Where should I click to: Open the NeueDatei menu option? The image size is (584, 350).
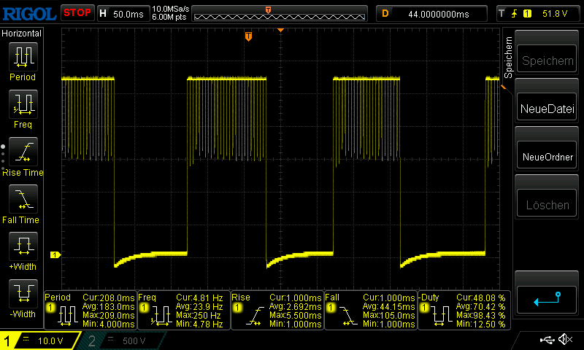[x=547, y=109]
